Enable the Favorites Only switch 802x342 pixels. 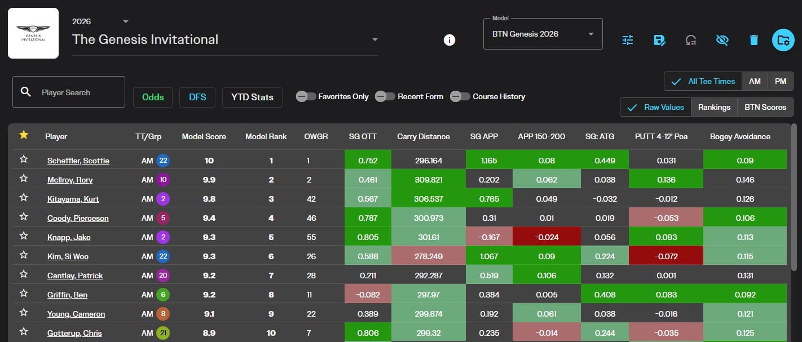(x=306, y=96)
